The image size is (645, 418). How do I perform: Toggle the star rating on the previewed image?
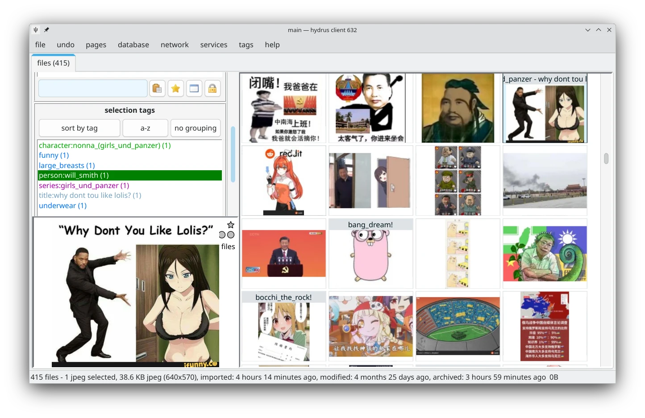[x=230, y=225]
